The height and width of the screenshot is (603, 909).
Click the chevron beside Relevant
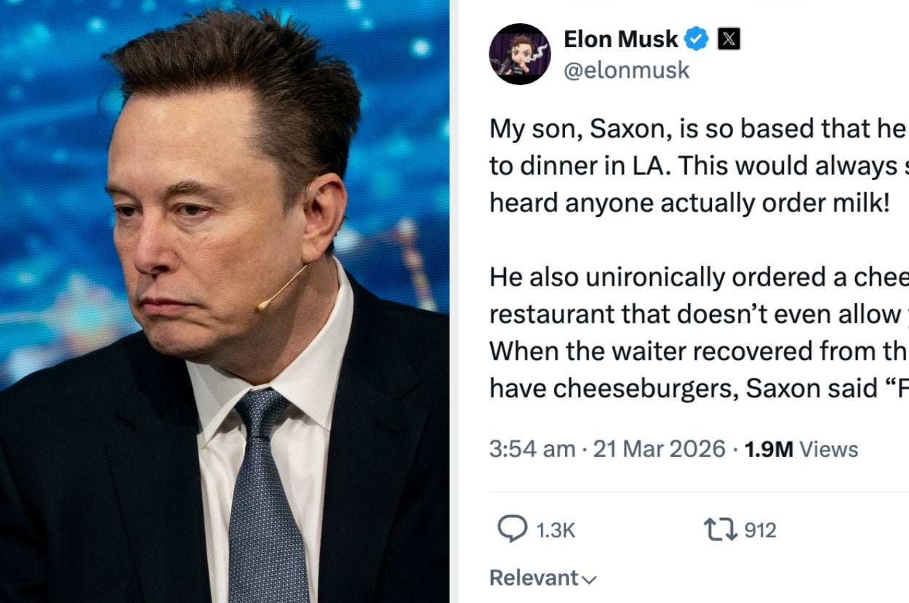[590, 580]
